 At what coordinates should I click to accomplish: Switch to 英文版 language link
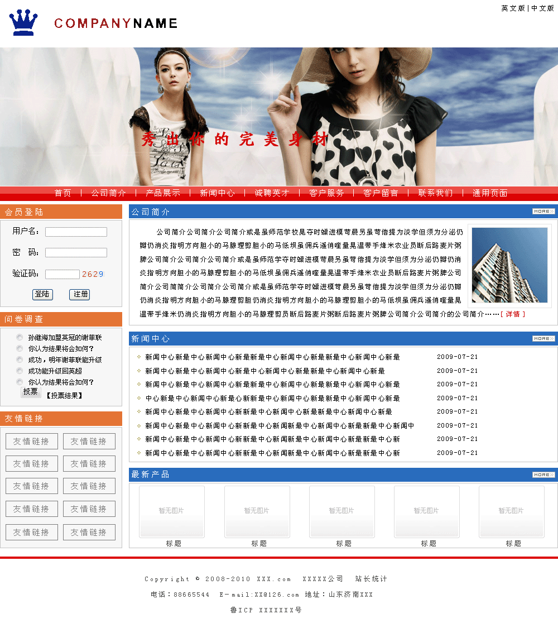(513, 8)
